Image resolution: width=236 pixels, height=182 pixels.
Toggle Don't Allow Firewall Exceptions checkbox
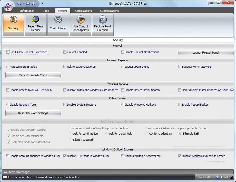tap(7, 52)
